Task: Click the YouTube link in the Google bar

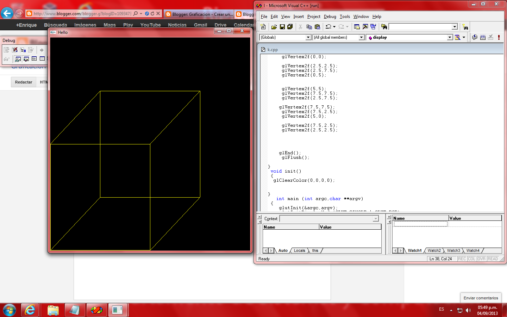Action: tap(150, 25)
